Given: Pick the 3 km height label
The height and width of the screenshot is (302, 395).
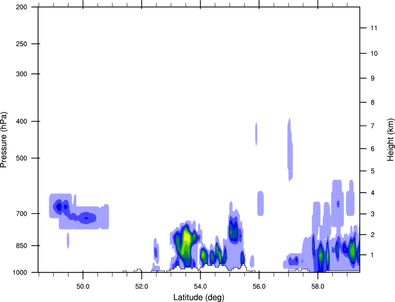Looking at the screenshot, I should [373, 214].
